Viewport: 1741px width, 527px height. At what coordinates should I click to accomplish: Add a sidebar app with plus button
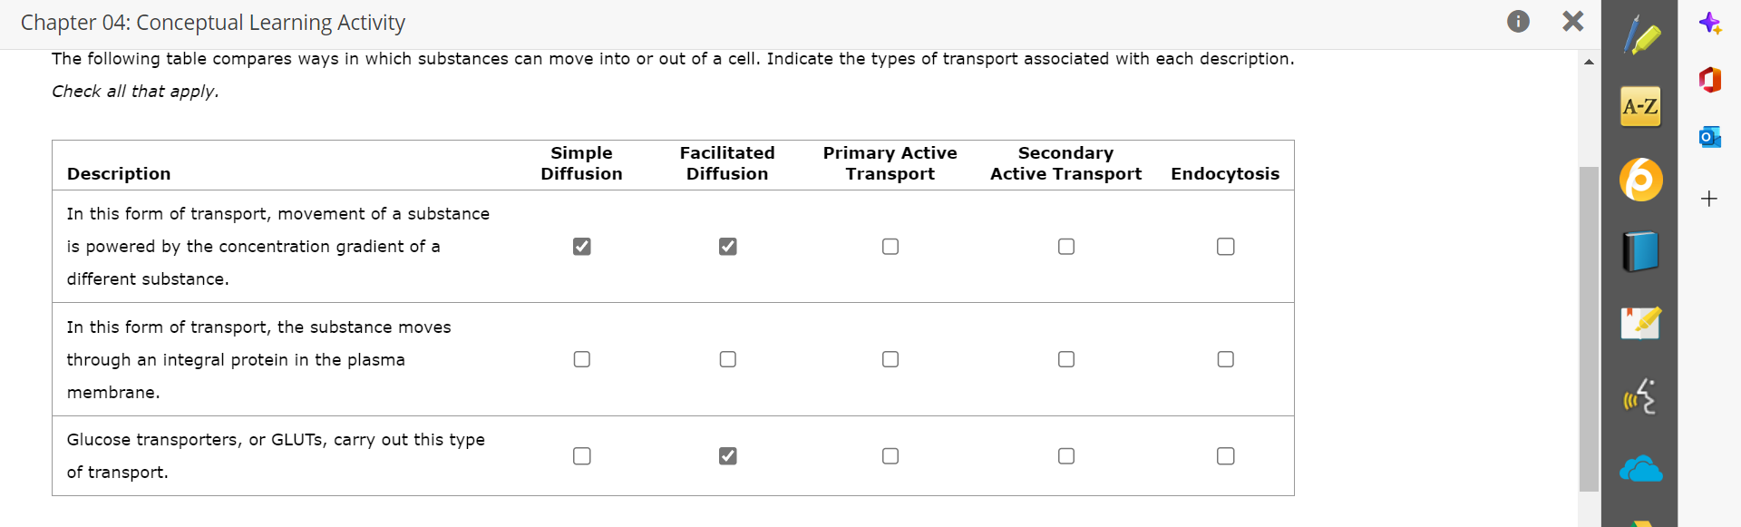tap(1709, 199)
